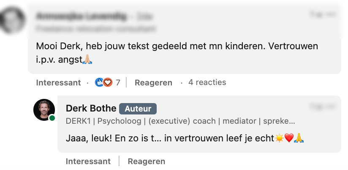348x170 pixels.
Task: Click the green online status dot
Action: pos(52,118)
